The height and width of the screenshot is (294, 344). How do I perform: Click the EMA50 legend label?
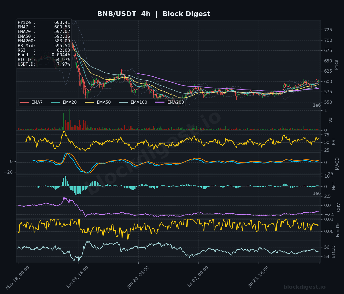click(x=104, y=102)
